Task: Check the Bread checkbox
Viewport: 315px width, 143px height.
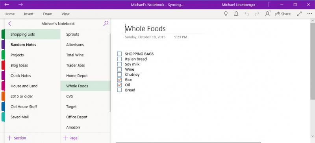Action: (x=120, y=90)
